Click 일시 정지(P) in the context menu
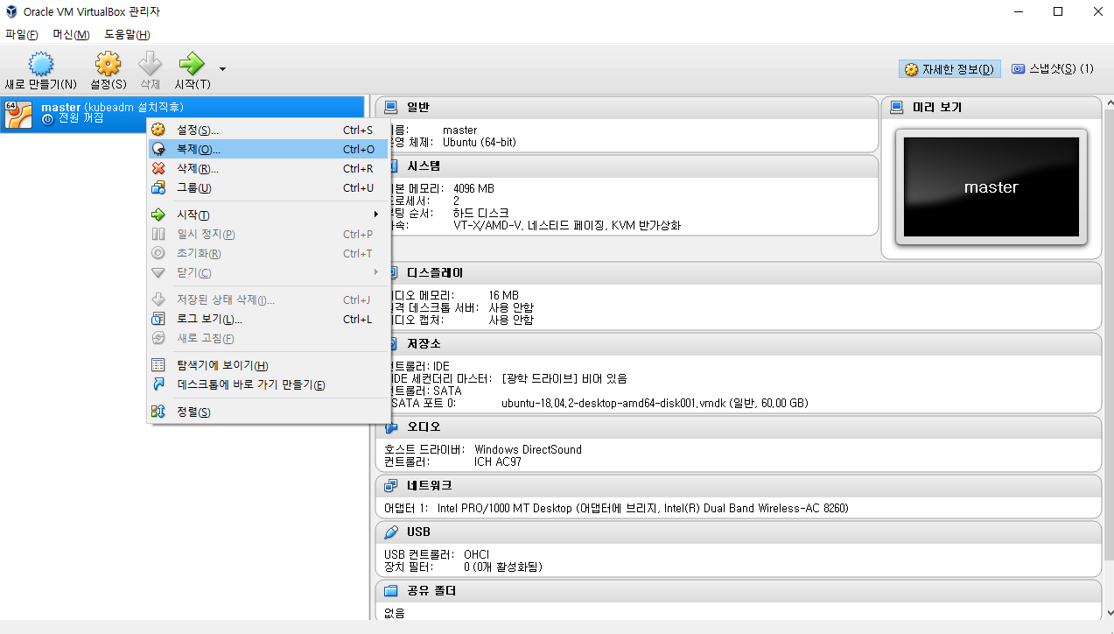Screen dimensions: 1114x634 click(x=268, y=234)
